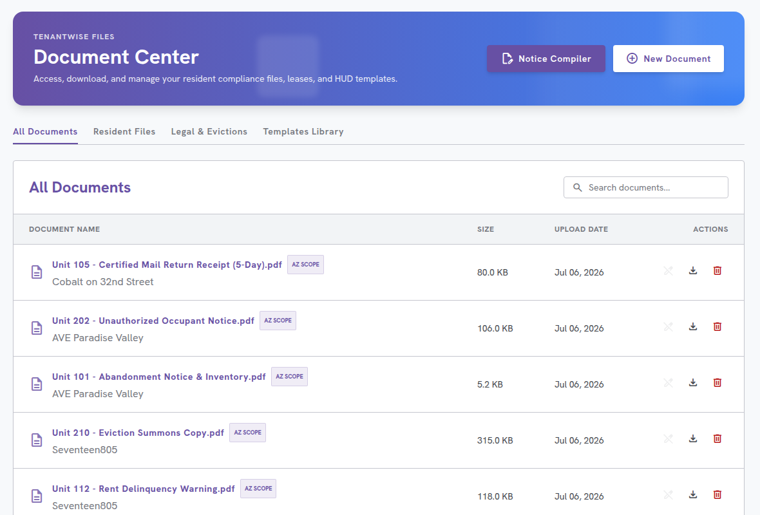Viewport: 760px width, 515px height.
Task: Open Unit 210 Eviction Summons Copy.pdf
Action: [138, 433]
